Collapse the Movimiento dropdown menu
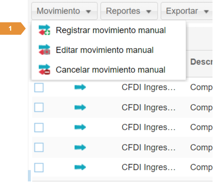Viewport: 214px width, 184px height. click(64, 11)
